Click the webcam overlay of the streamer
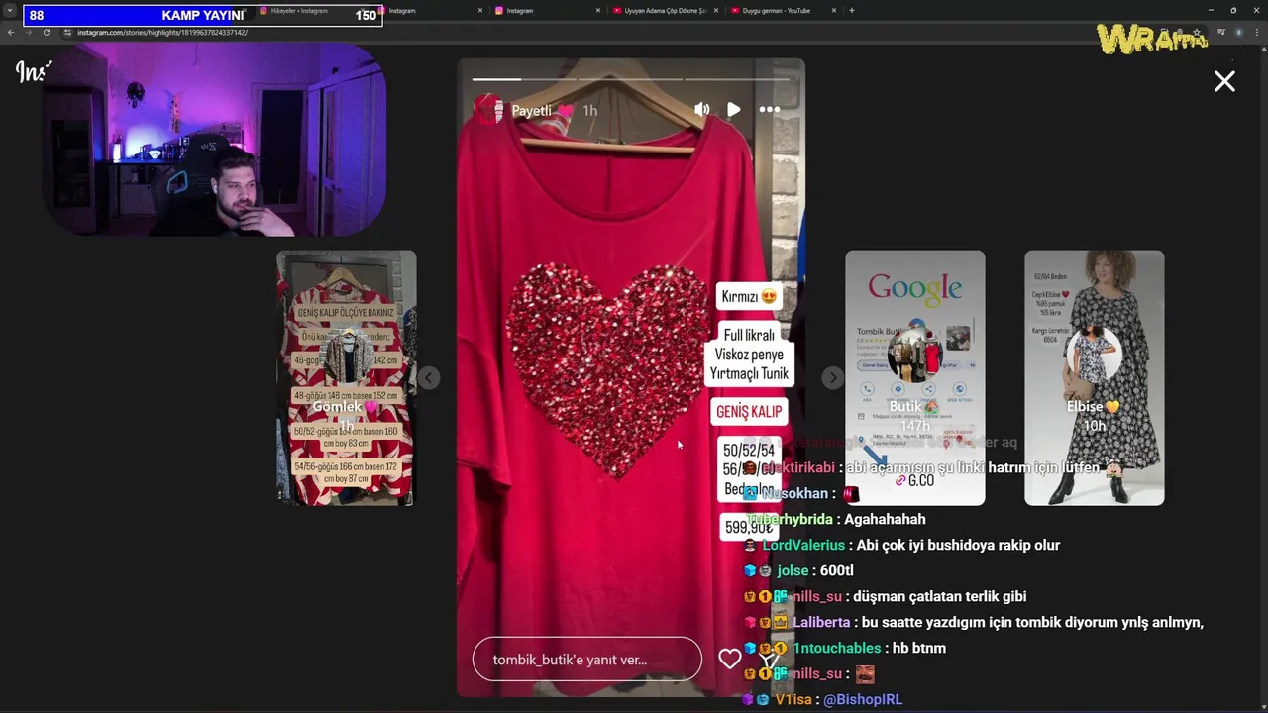The image size is (1268, 713). point(215,139)
